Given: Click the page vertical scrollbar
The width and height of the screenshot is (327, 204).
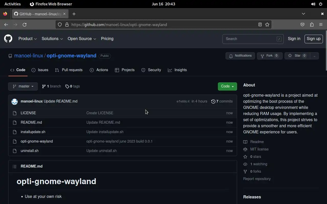Looking at the screenshot, I should tap(326, 50).
